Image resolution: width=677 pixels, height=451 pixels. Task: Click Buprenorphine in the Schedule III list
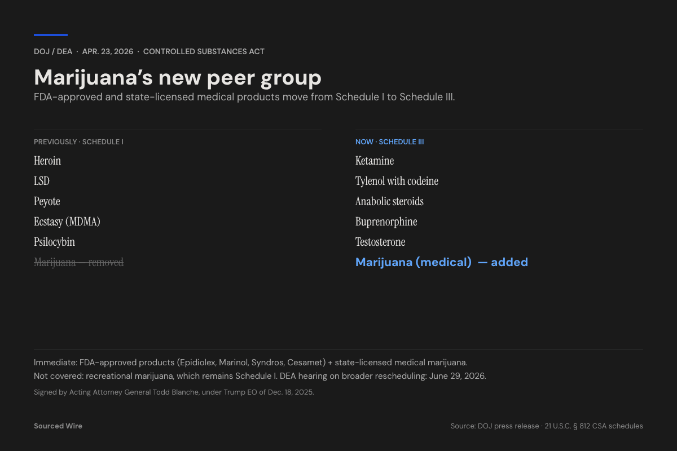[386, 222]
